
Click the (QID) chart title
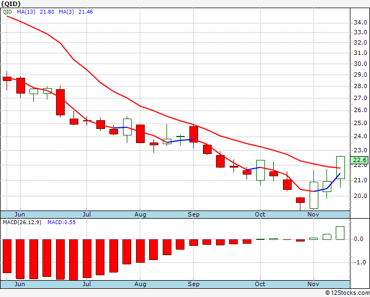[x=11, y=4]
